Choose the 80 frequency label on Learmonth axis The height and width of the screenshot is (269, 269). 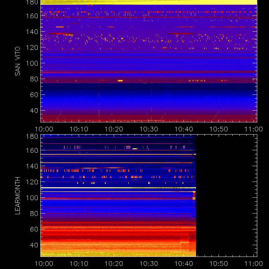coord(34,214)
